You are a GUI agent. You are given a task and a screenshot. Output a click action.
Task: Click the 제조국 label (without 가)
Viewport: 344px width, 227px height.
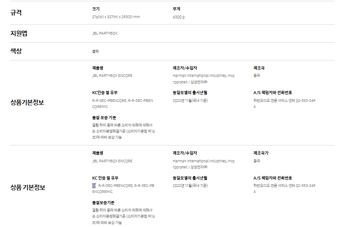click(259, 68)
